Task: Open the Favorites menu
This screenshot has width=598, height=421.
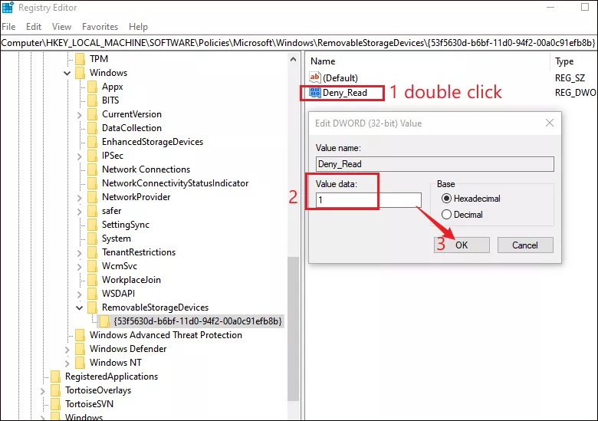Action: (x=100, y=27)
